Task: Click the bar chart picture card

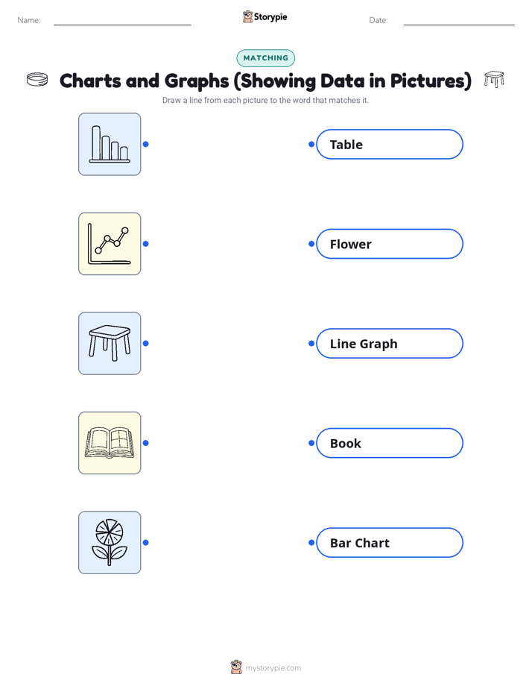Action: click(110, 144)
